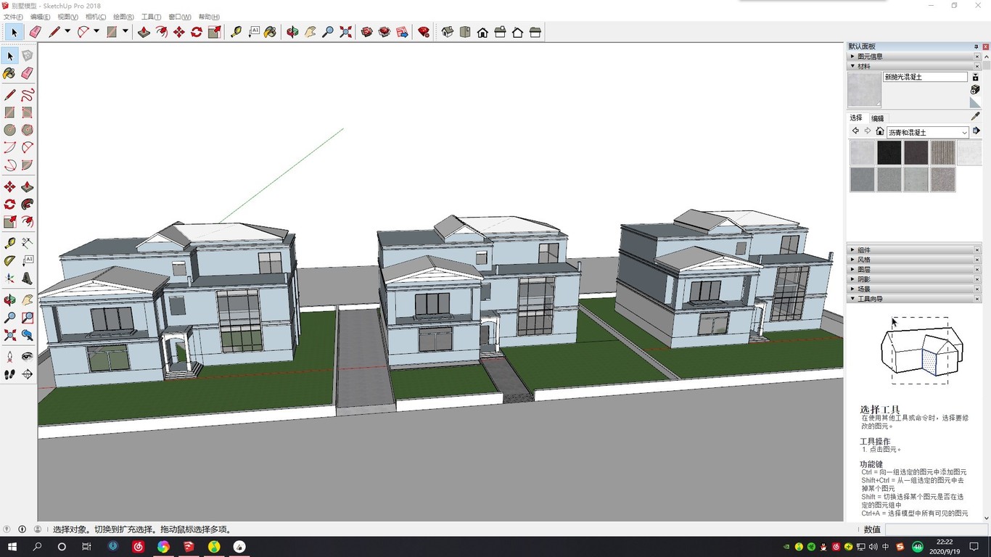991x557 pixels.
Task: Click the 数值 measurements input box
Action: pos(936,529)
